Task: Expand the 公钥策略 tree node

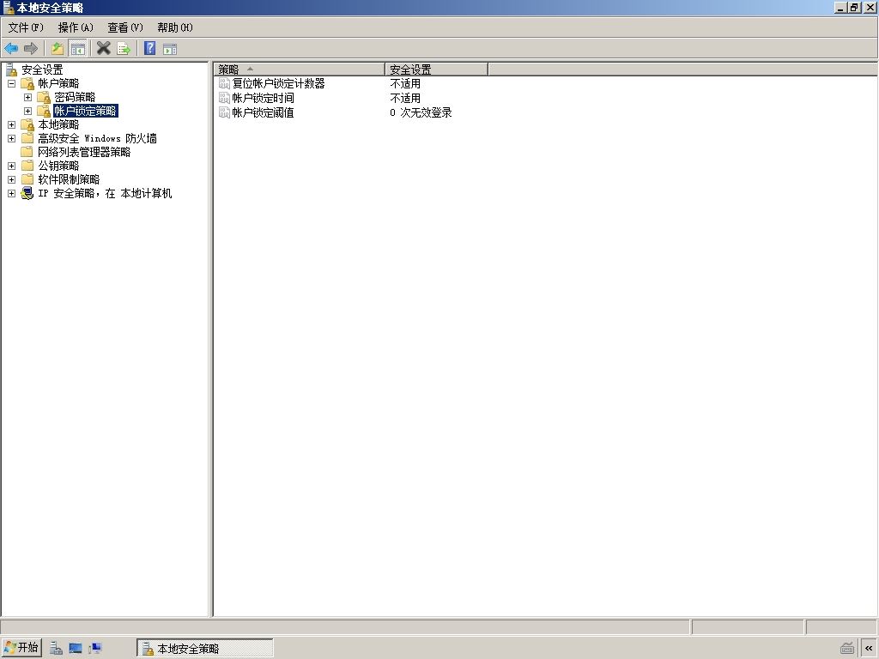Action: tap(11, 166)
